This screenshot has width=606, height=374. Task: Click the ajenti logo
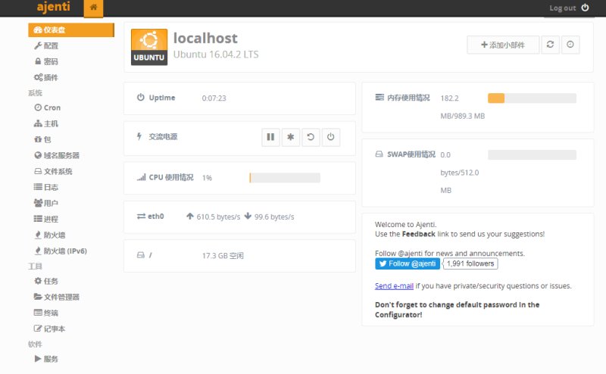[x=53, y=7]
